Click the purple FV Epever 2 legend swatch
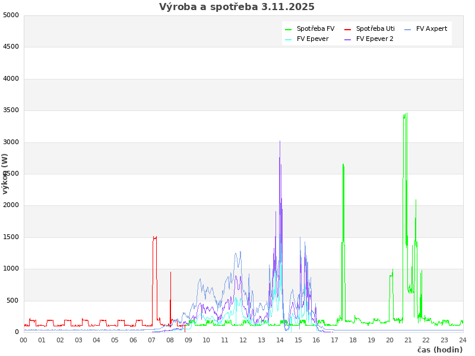The height and width of the screenshot is (356, 475). (x=348, y=39)
